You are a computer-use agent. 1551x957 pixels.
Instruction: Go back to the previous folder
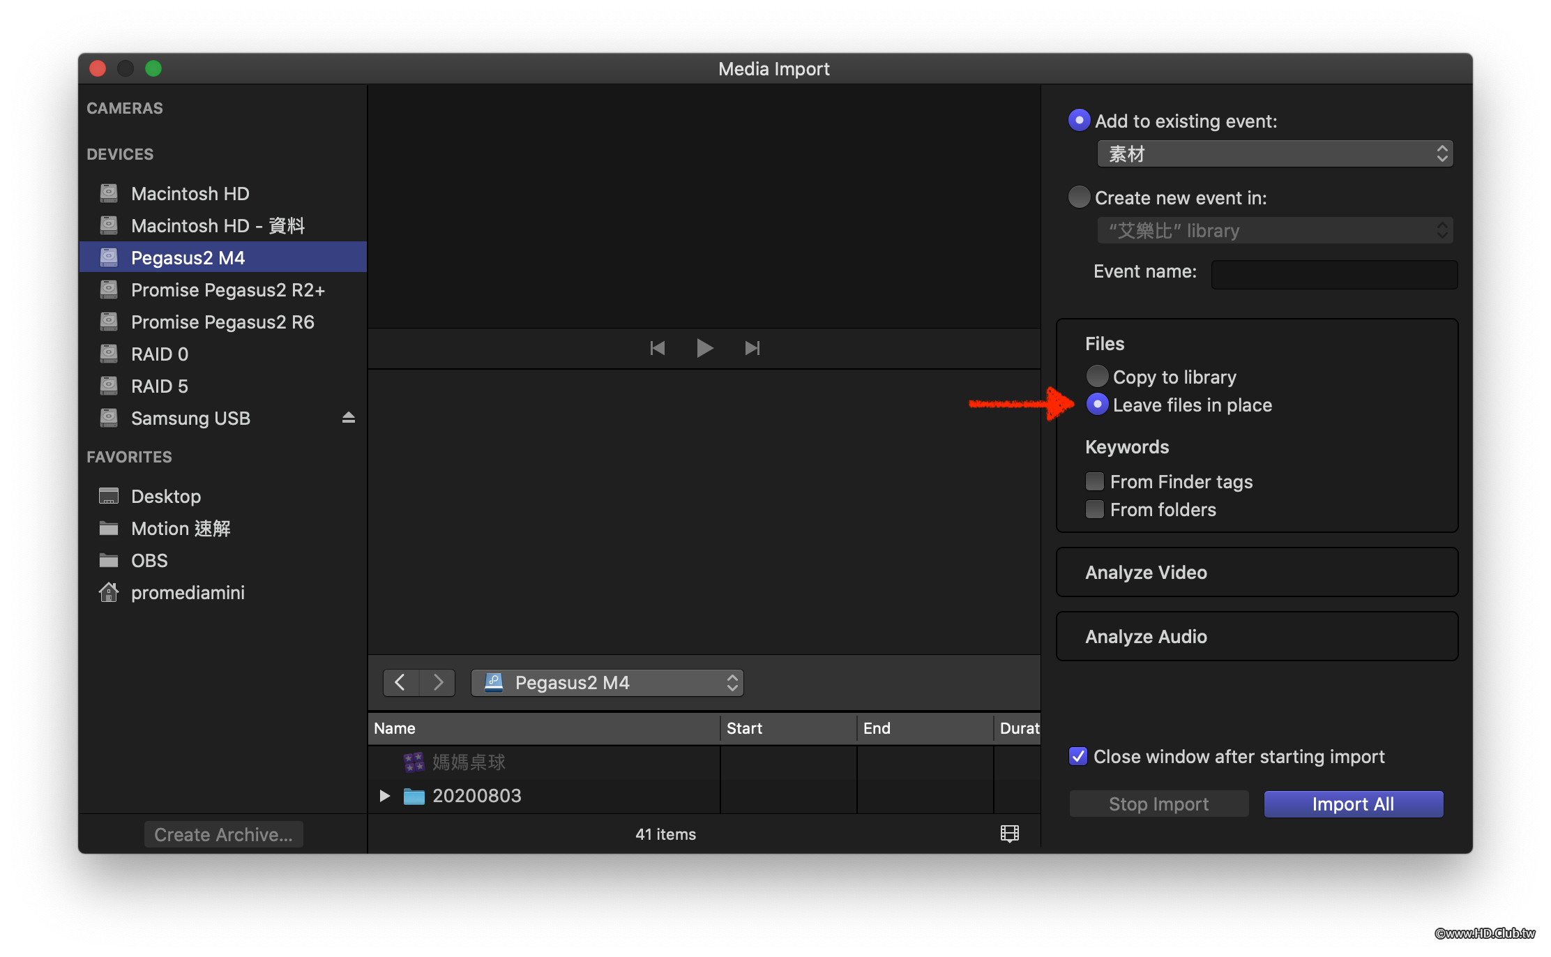tap(401, 682)
